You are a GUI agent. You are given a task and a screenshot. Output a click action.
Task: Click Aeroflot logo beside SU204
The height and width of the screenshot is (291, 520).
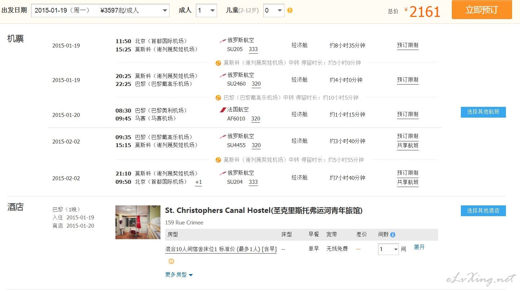point(223,173)
